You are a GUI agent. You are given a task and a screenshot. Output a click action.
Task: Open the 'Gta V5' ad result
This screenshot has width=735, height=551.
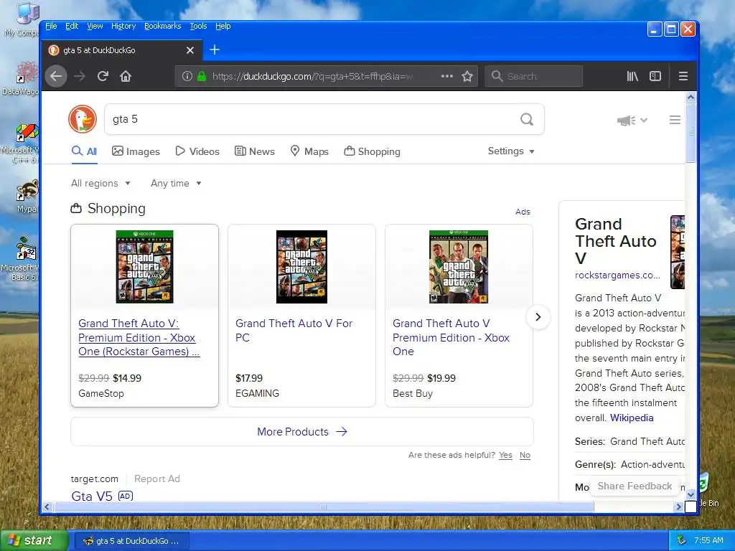92,496
